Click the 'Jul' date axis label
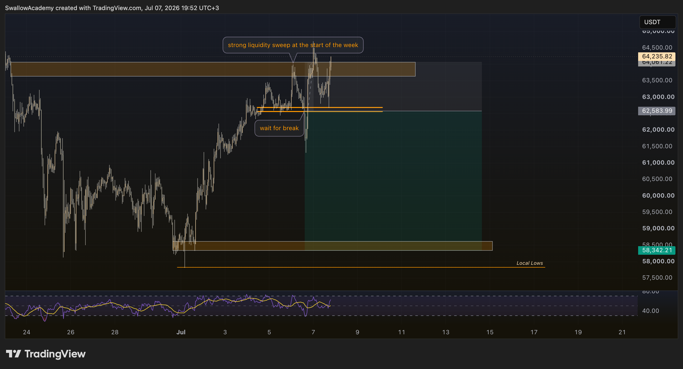 [x=181, y=332]
